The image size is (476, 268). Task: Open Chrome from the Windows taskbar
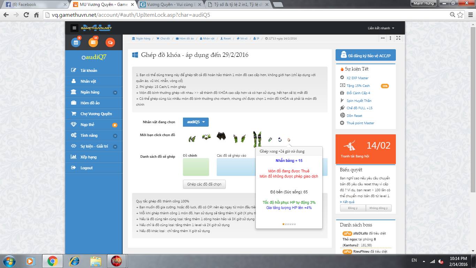[x=52, y=261]
